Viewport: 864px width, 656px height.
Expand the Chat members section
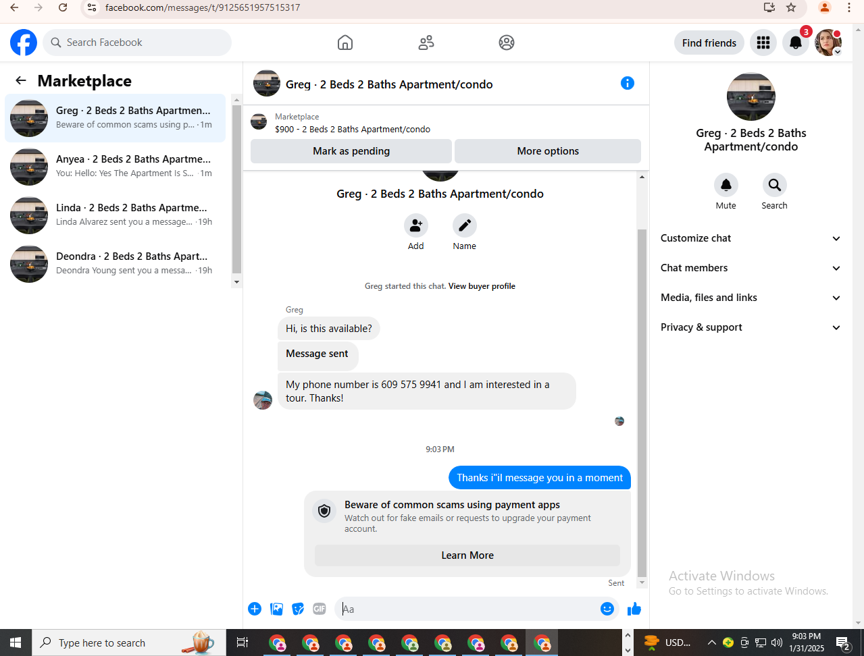(x=751, y=268)
